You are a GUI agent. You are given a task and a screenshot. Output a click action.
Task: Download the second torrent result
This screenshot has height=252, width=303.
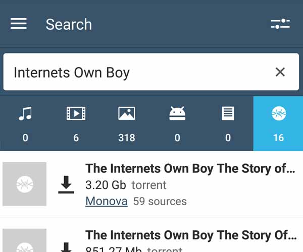66,247
